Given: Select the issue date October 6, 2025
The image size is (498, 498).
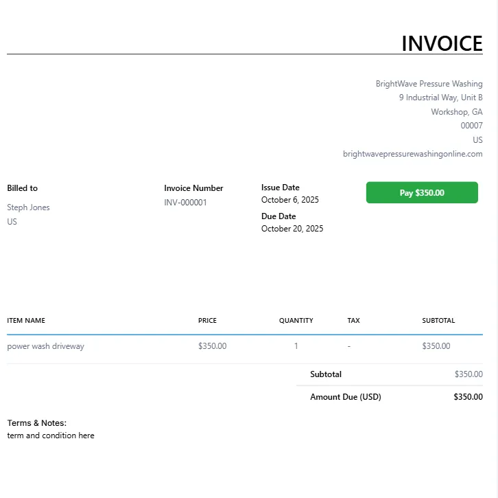Looking at the screenshot, I should (x=289, y=200).
